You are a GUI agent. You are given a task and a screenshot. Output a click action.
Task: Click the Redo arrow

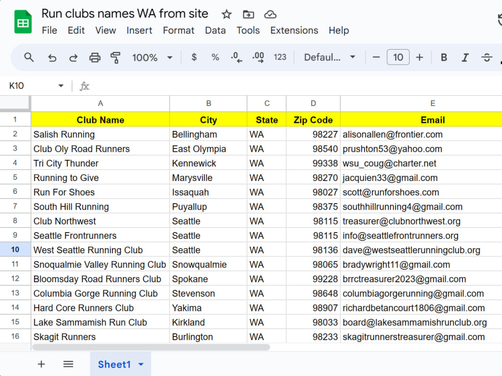click(73, 58)
